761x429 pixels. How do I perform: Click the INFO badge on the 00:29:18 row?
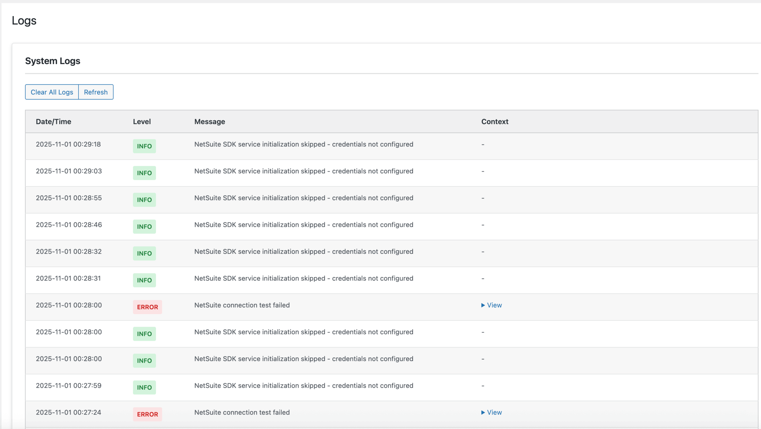[x=144, y=146]
